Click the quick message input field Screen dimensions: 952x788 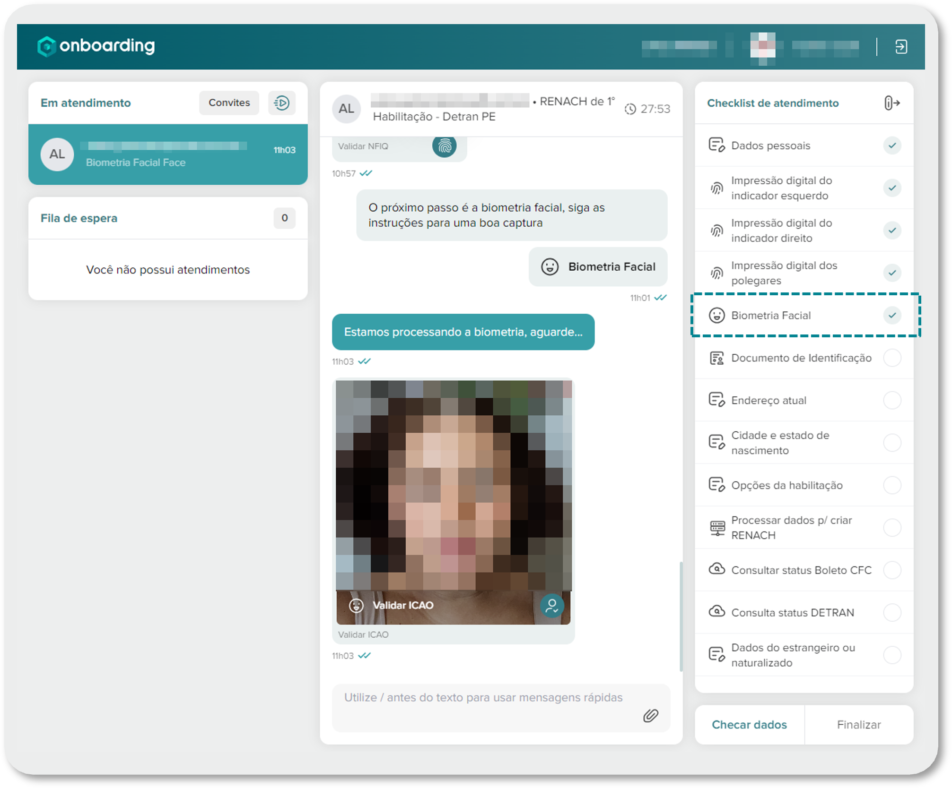click(x=482, y=698)
